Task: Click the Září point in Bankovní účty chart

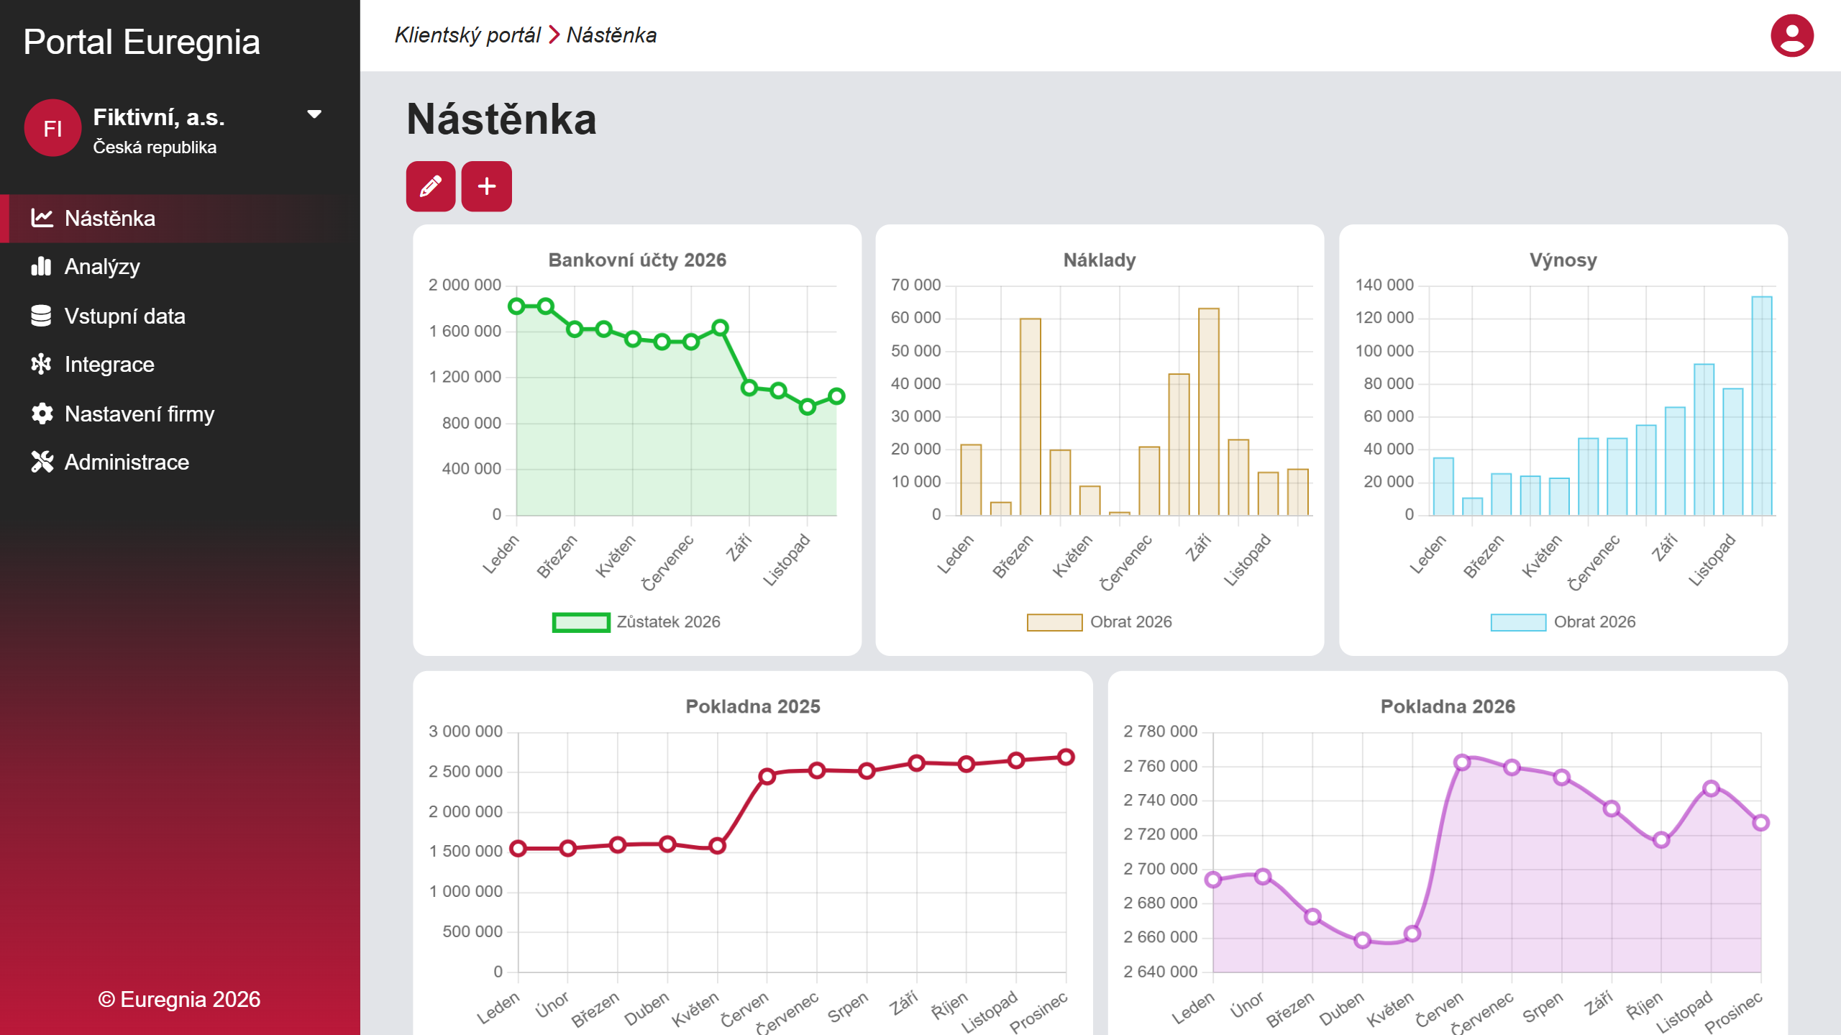Action: [x=749, y=388]
